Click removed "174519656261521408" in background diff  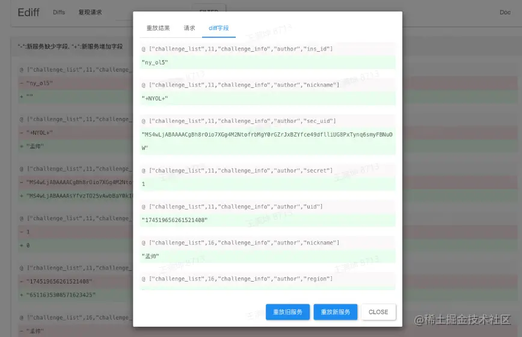pyautogui.click(x=75, y=282)
